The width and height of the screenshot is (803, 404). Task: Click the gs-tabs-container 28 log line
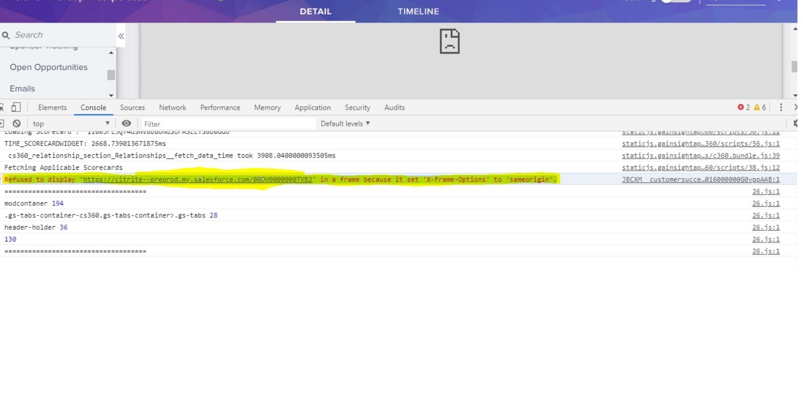coord(111,215)
